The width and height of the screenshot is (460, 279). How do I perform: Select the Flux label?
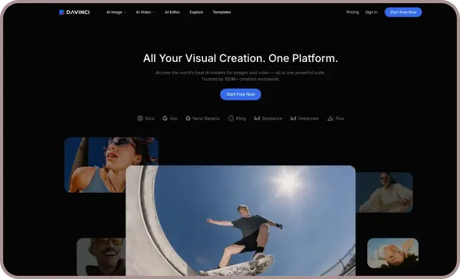click(x=340, y=119)
